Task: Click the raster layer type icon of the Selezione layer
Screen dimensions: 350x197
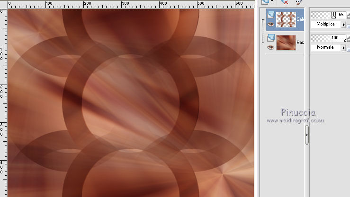Action: click(271, 15)
